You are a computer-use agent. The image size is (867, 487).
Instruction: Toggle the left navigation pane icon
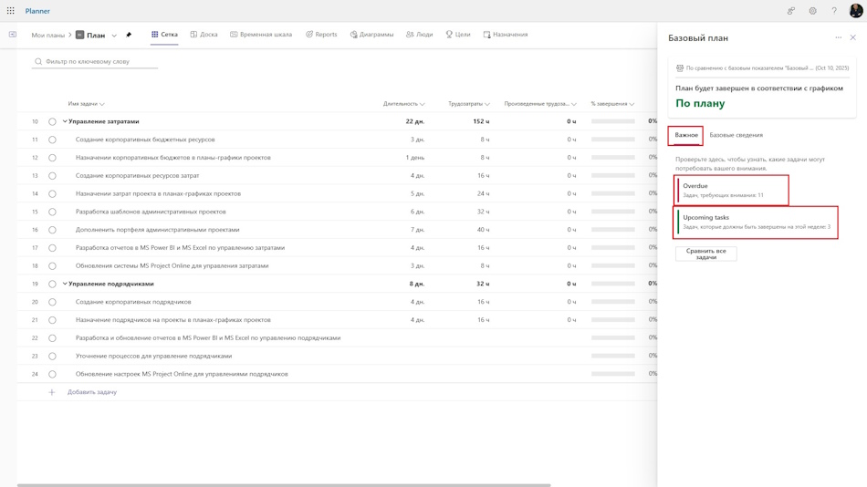(x=12, y=35)
